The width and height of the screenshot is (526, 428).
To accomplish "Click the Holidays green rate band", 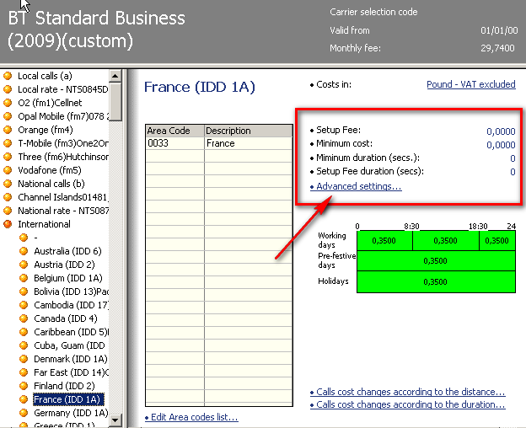I will tap(435, 282).
